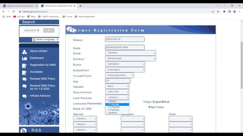Choose 1-2 Hectare option
Screen dimensions: 243x136
point(117,107)
